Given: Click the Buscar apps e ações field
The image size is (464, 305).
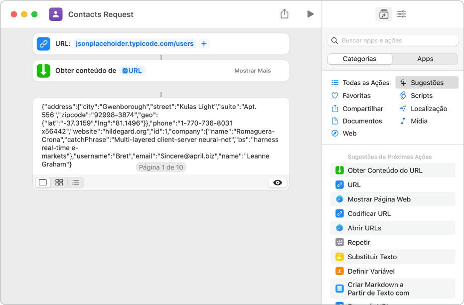Looking at the screenshot, I should coord(393,40).
